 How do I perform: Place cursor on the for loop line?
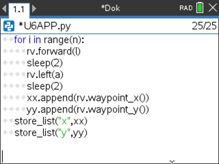pos(49,40)
